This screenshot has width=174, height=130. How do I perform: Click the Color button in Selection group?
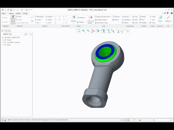(19, 17)
